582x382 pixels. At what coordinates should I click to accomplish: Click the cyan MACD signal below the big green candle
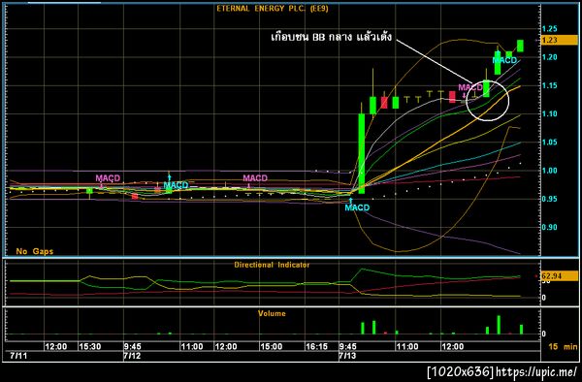tap(357, 207)
